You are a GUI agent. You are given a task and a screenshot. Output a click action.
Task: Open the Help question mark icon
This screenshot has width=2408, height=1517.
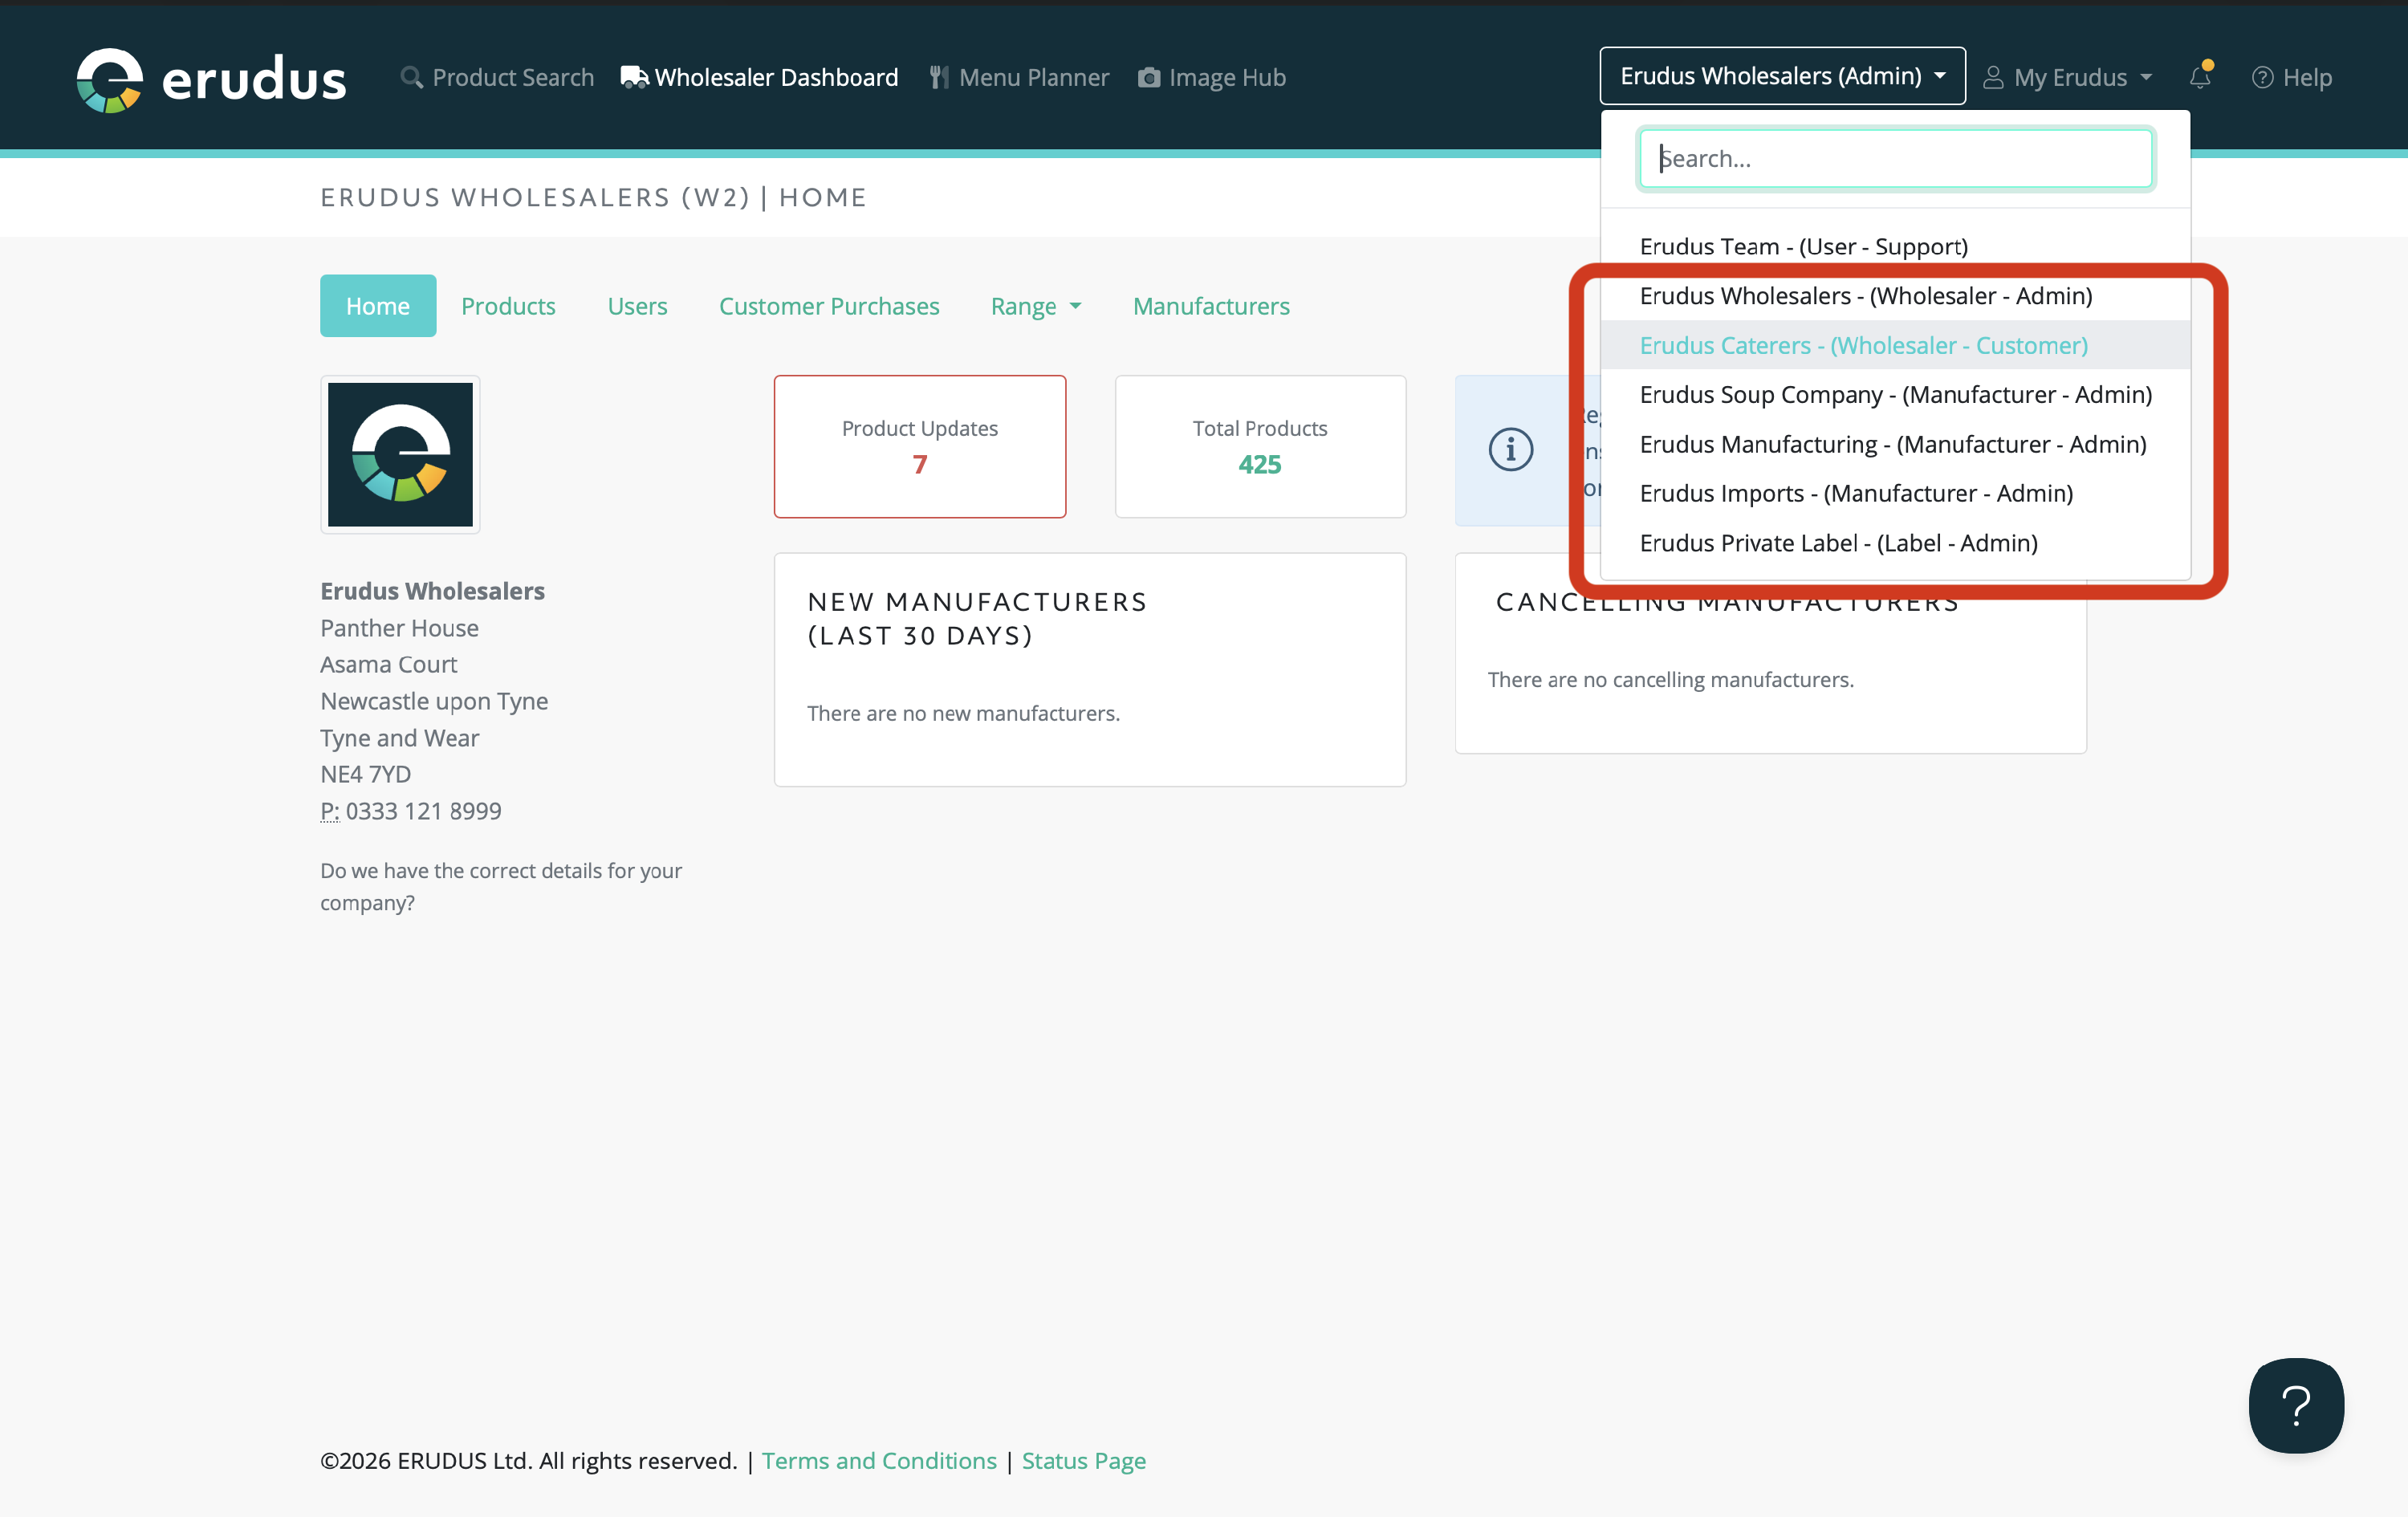tap(2262, 77)
